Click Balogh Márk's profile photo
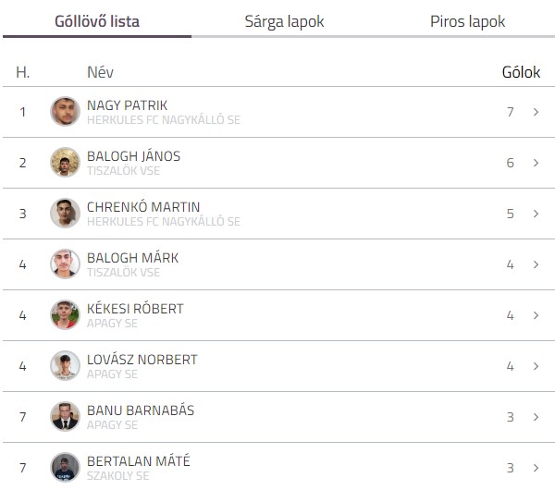 click(65, 263)
